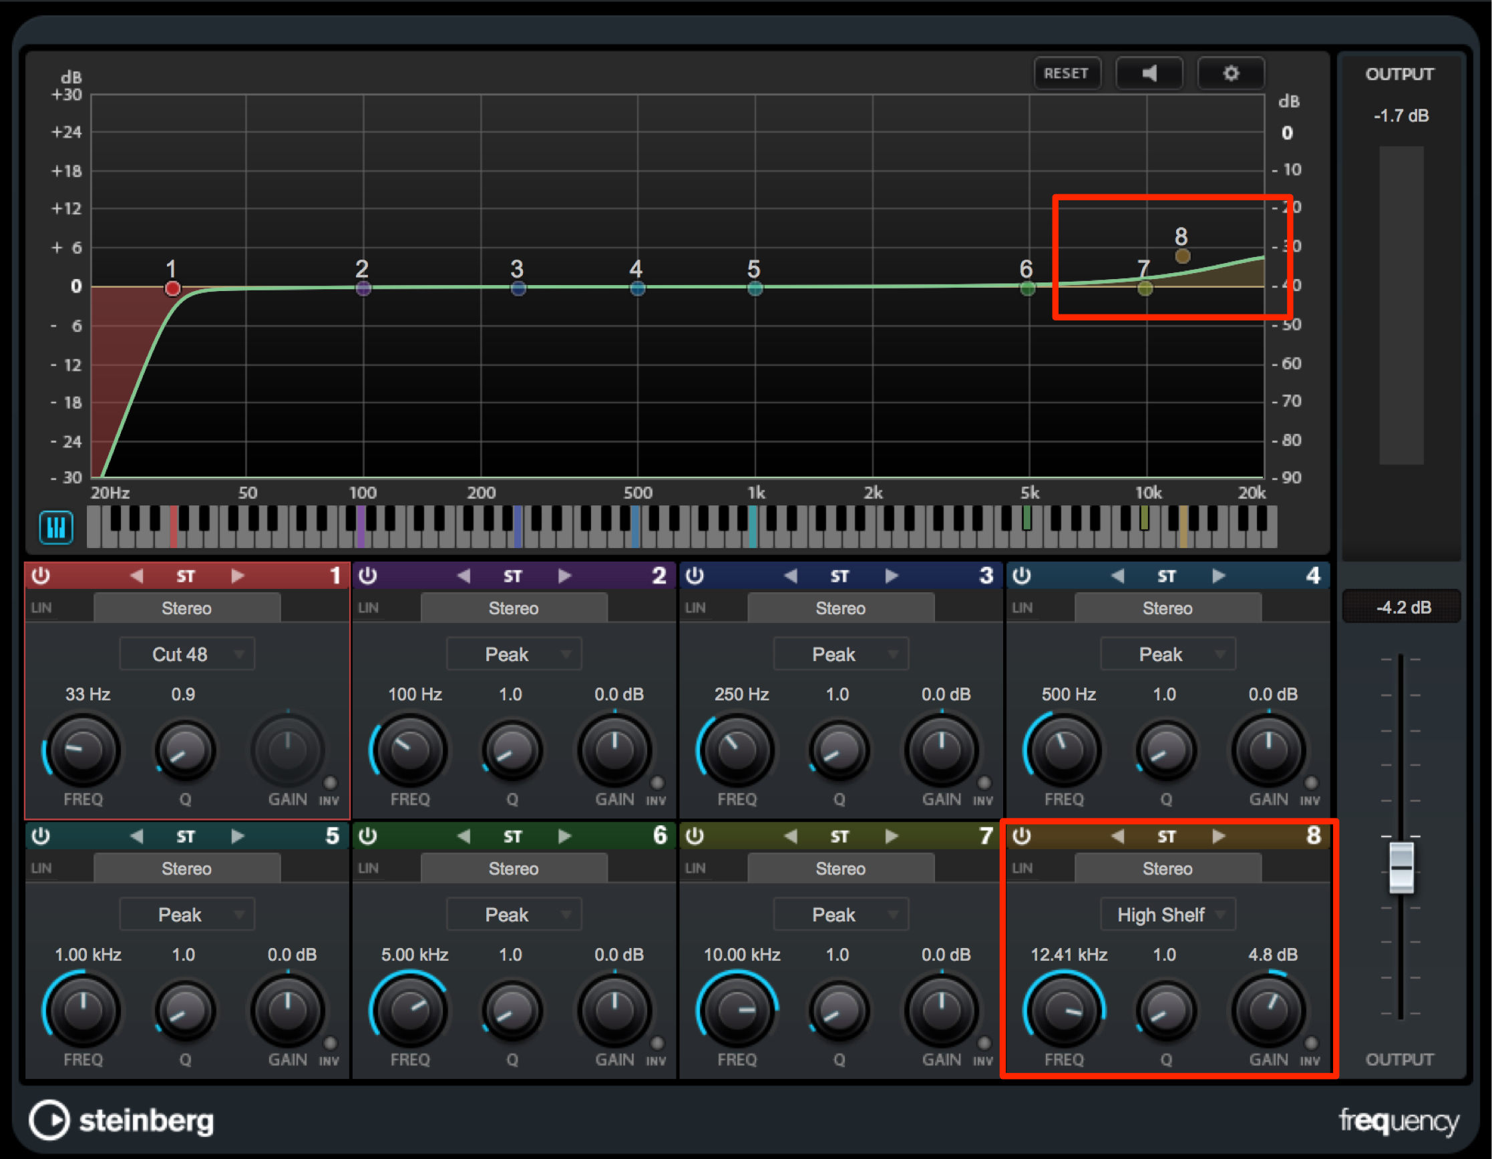This screenshot has width=1492, height=1159.
Task: Toggle band 1 power button
Action: 41,575
